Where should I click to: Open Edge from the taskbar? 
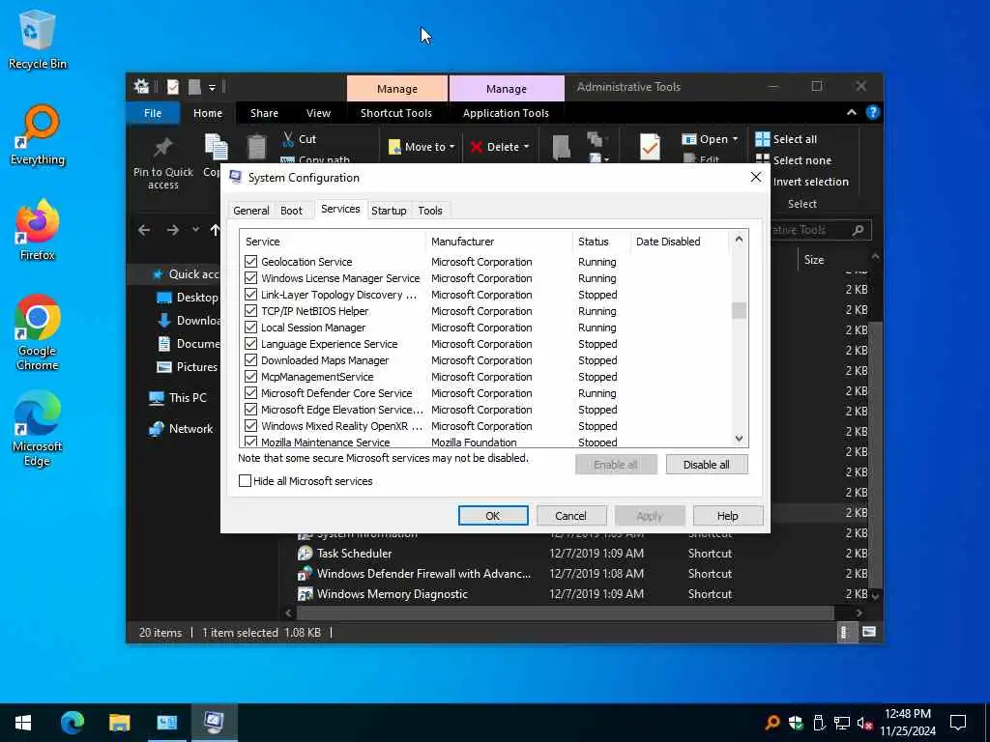[72, 723]
